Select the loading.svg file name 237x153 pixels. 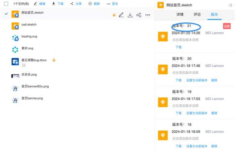pyautogui.click(x=29, y=36)
